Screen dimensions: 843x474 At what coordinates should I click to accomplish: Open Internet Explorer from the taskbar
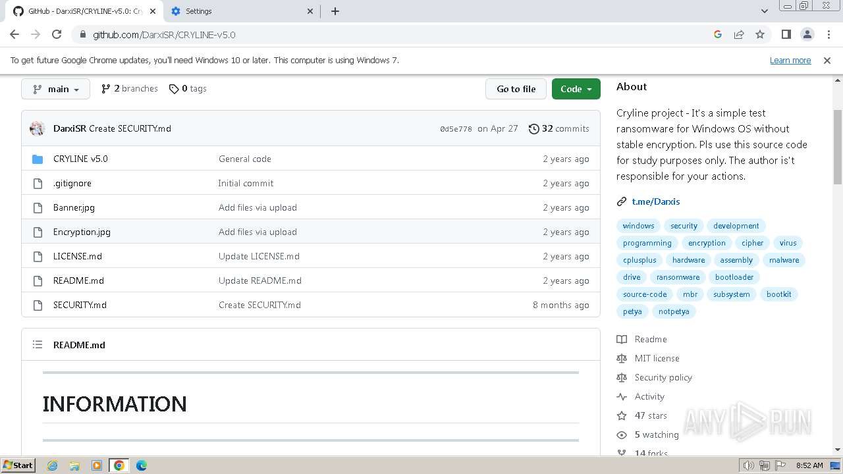(53, 465)
